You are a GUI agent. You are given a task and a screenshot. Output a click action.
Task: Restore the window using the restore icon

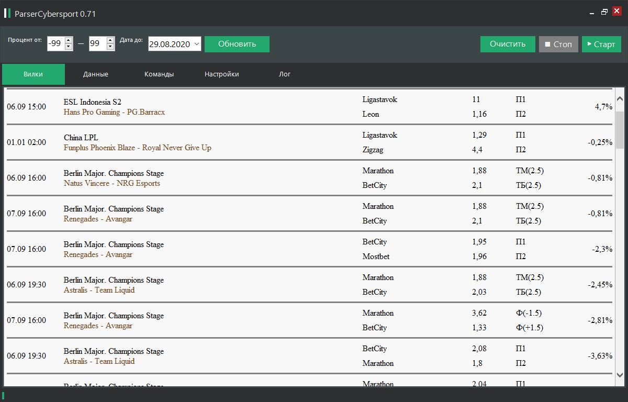604,12
